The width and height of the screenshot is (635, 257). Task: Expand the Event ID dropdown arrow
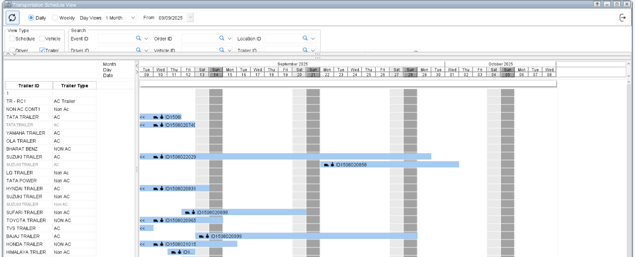[147, 39]
